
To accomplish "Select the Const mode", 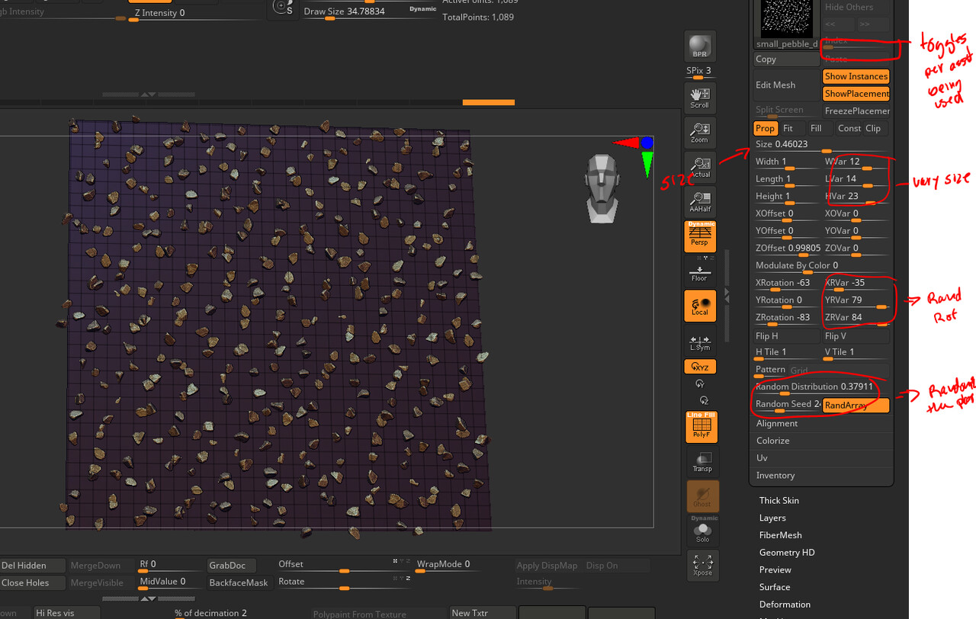I will 849,129.
